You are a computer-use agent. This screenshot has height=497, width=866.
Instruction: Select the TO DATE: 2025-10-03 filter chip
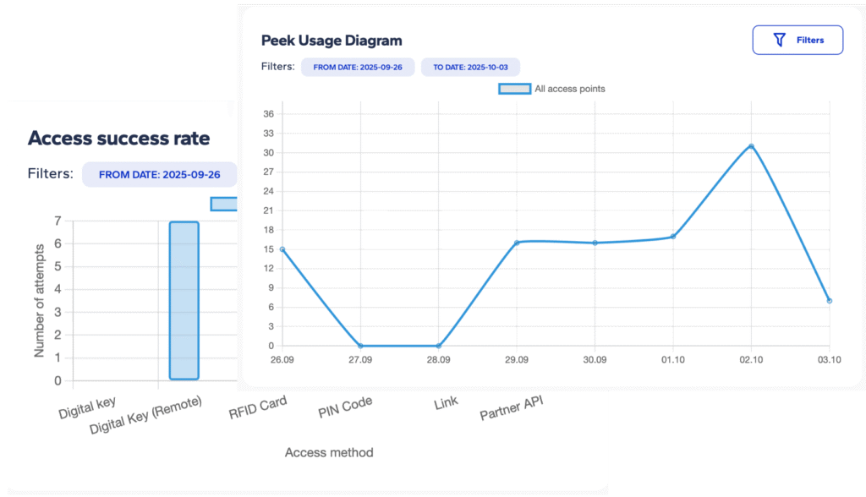[x=469, y=67]
